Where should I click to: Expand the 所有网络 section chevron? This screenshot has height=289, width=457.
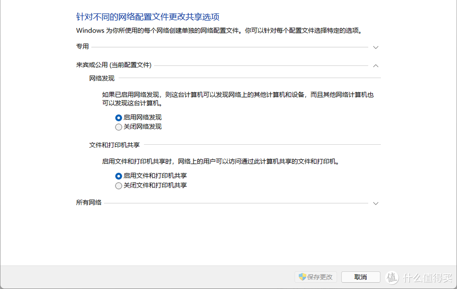(x=375, y=203)
